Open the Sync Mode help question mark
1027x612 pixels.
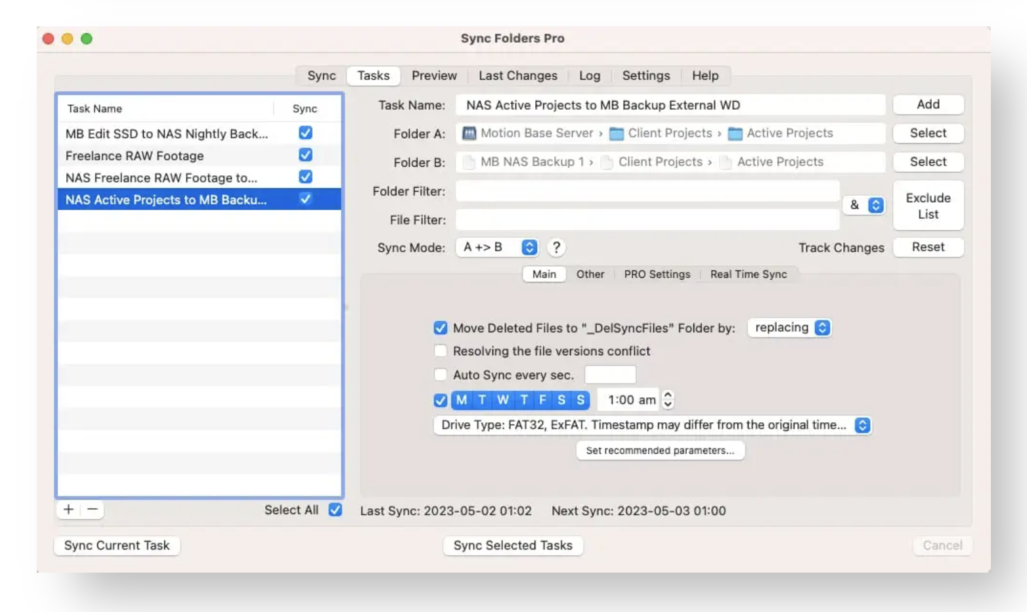tap(556, 248)
